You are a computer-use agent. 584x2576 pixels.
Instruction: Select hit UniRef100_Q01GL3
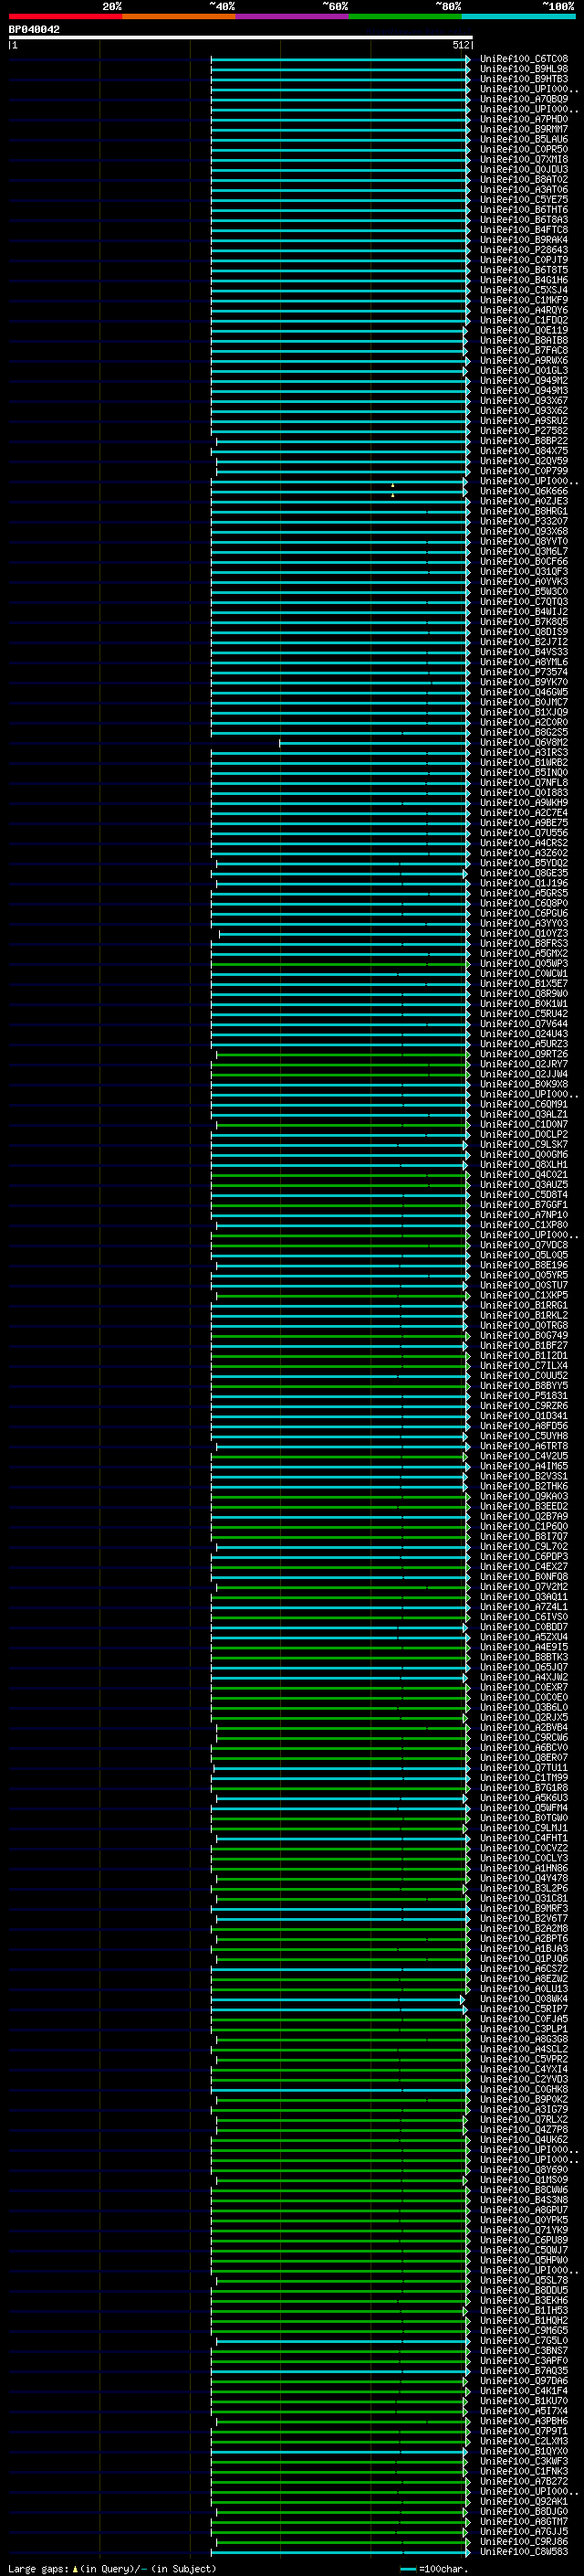tap(523, 370)
